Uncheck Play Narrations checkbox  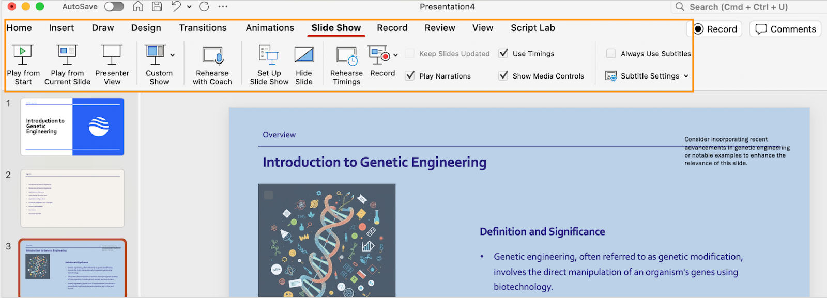click(x=410, y=75)
